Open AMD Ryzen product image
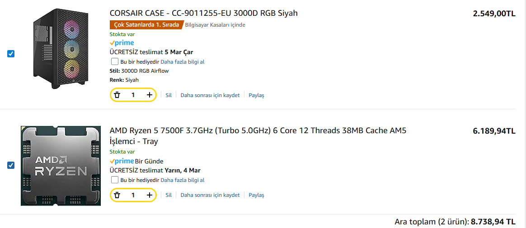The width and height of the screenshot is (526, 228). 61,166
